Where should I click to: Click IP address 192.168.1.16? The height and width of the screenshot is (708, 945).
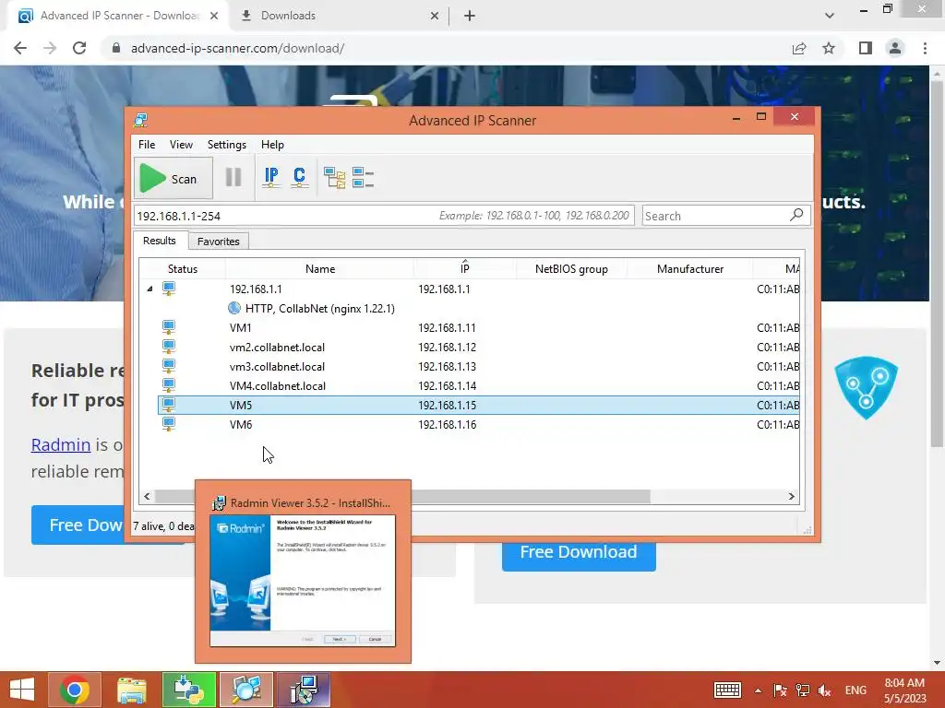click(x=448, y=424)
